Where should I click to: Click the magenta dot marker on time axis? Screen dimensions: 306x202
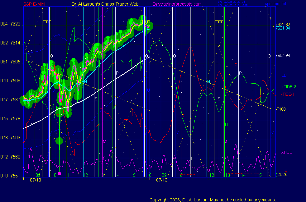[60, 173]
